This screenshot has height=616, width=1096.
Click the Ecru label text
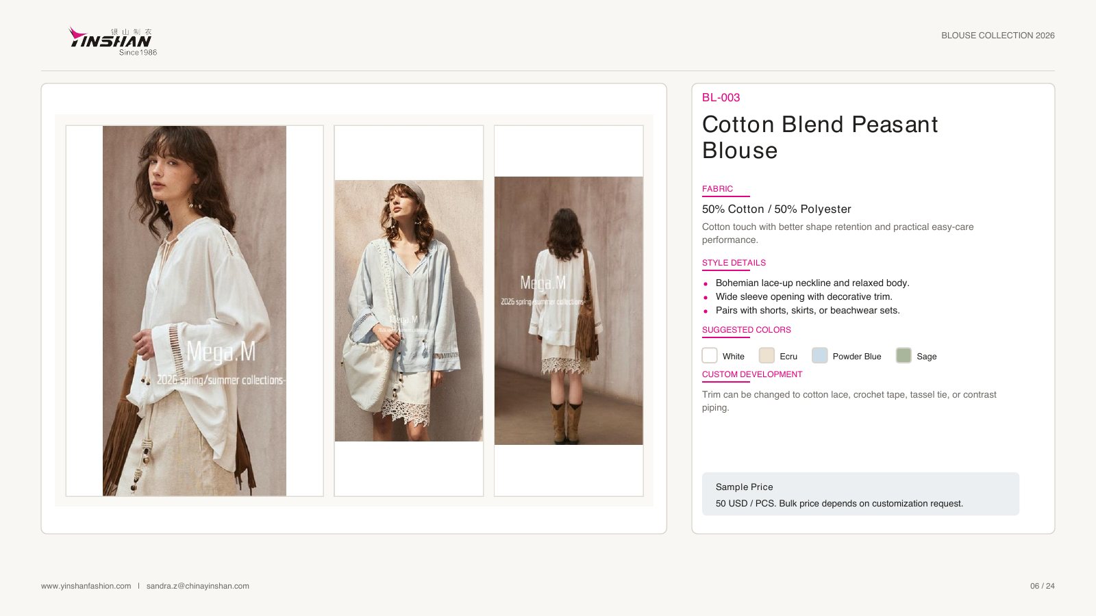pyautogui.click(x=788, y=357)
